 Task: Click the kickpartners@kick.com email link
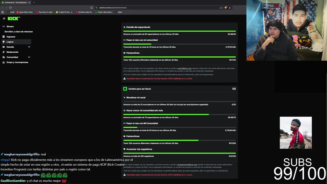[x=187, y=165]
